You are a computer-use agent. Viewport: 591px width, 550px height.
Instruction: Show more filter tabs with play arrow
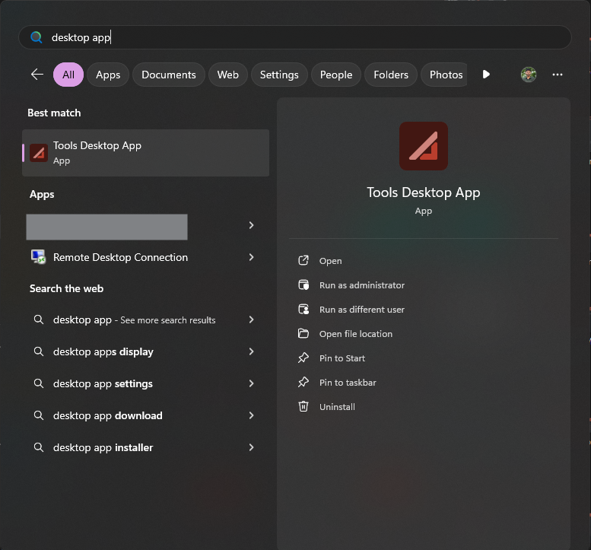coord(486,75)
